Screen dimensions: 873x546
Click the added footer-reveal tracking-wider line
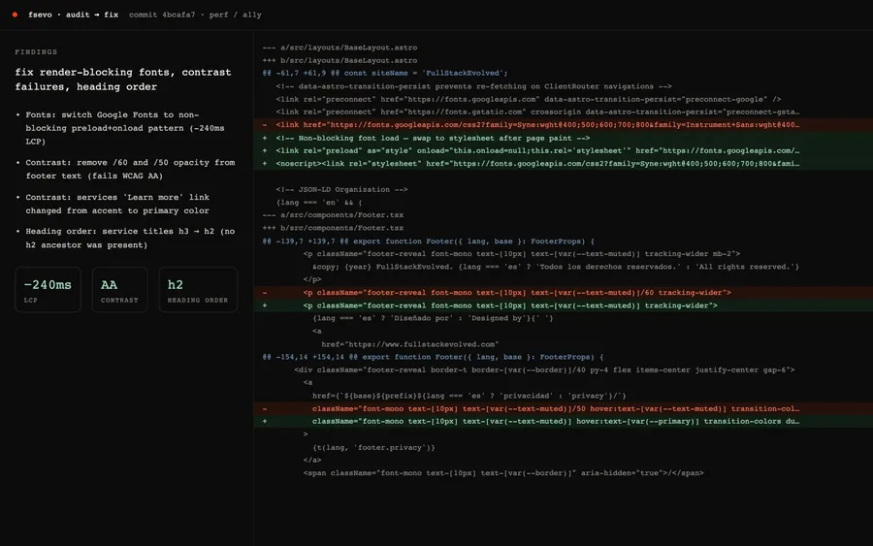[564, 305]
